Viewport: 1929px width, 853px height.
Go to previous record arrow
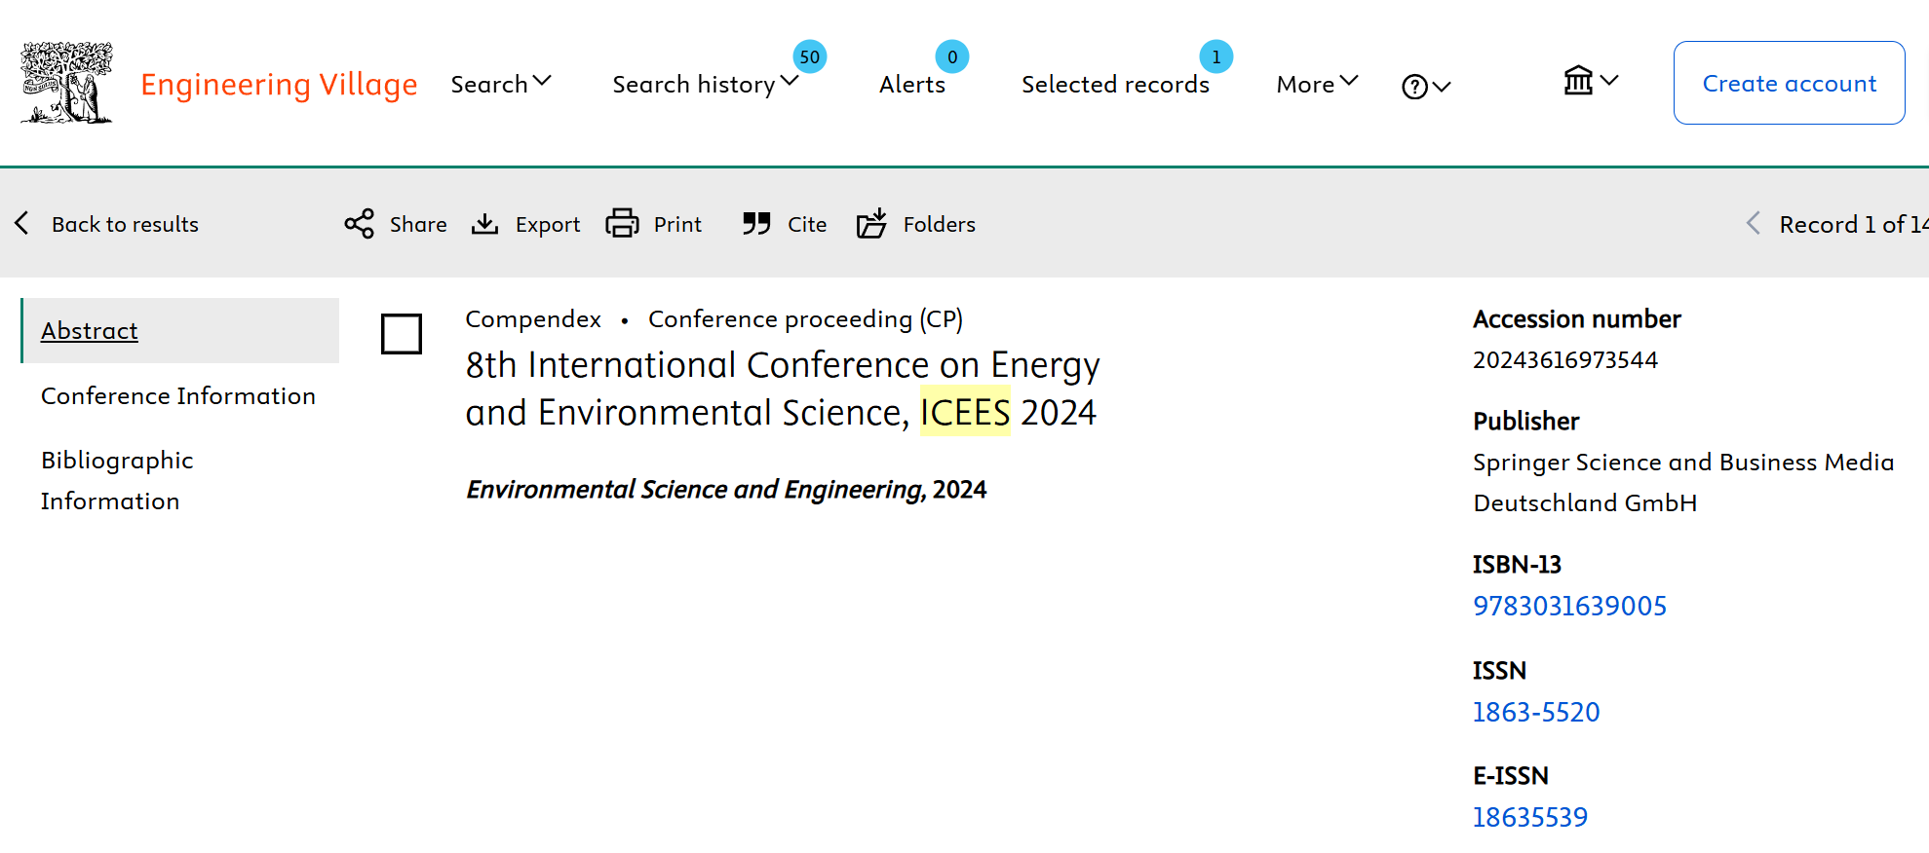[1754, 223]
